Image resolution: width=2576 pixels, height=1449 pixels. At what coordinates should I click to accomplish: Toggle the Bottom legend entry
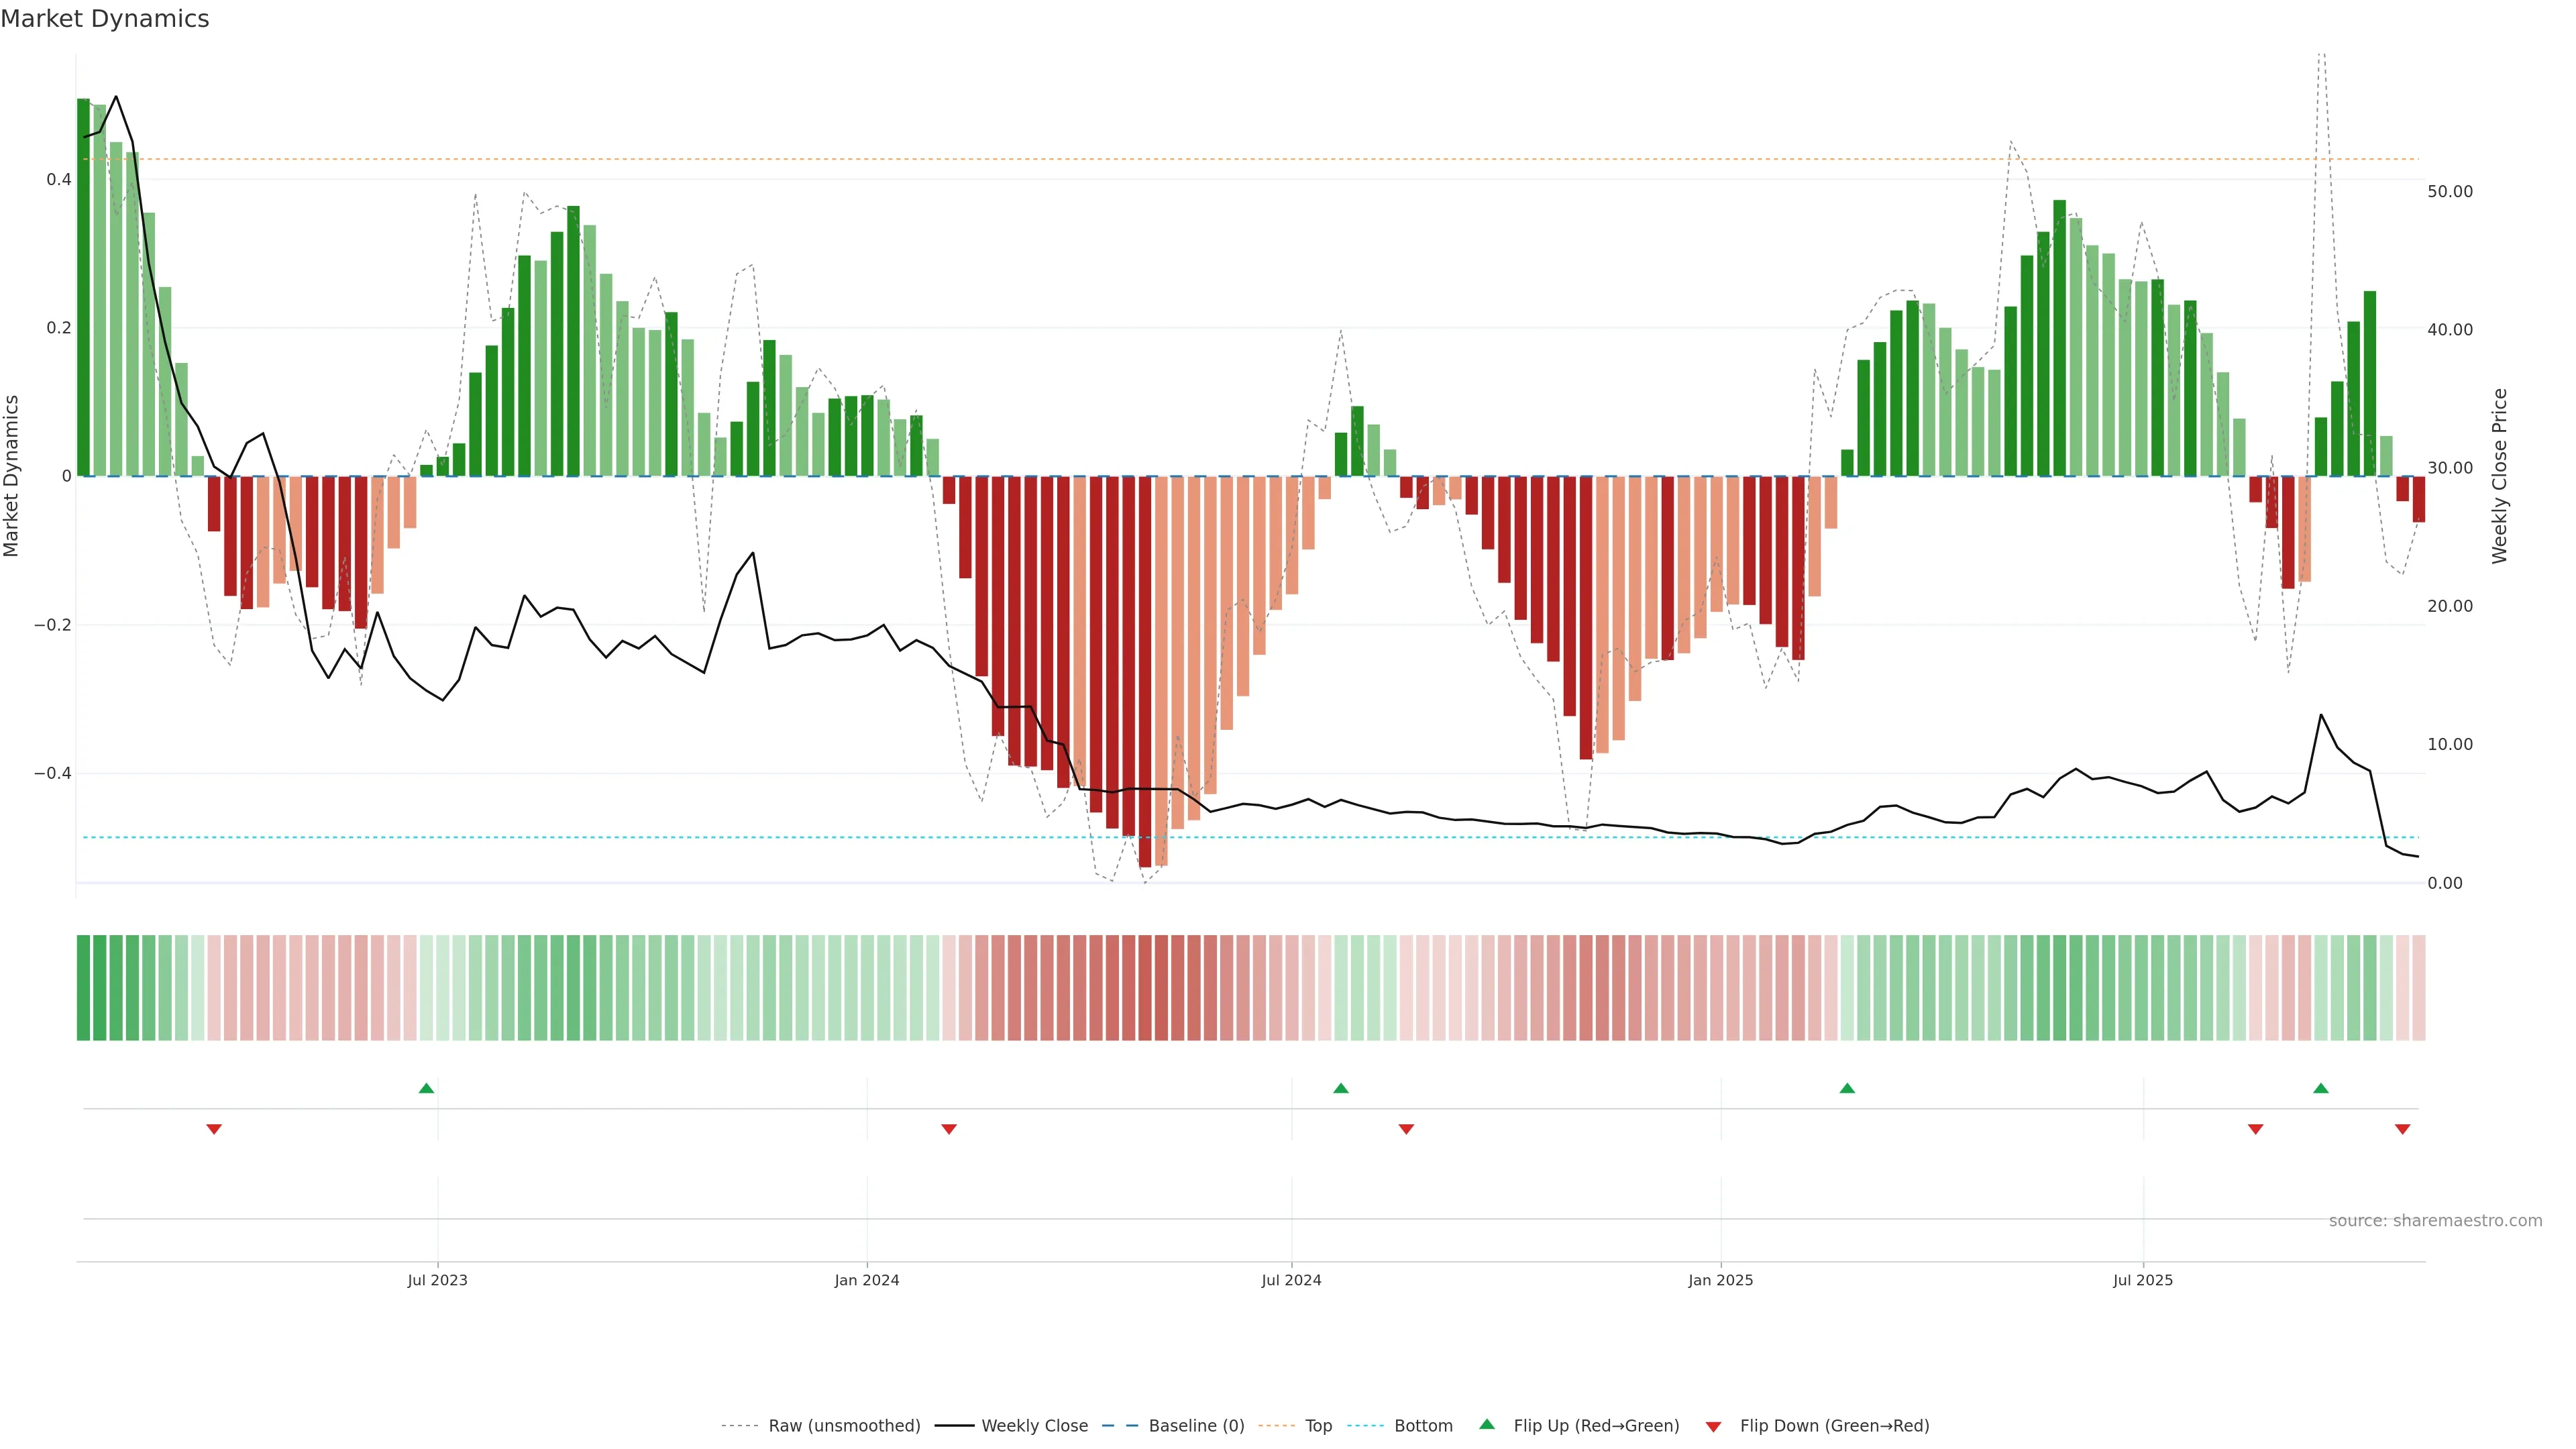point(1423,1426)
